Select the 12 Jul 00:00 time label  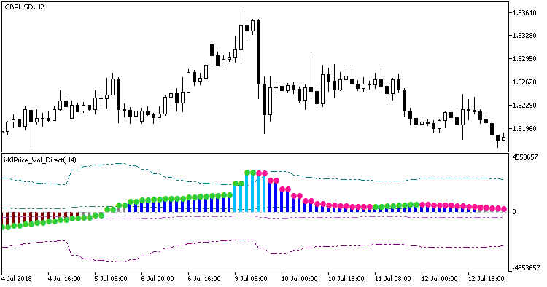pyautogui.click(x=440, y=279)
